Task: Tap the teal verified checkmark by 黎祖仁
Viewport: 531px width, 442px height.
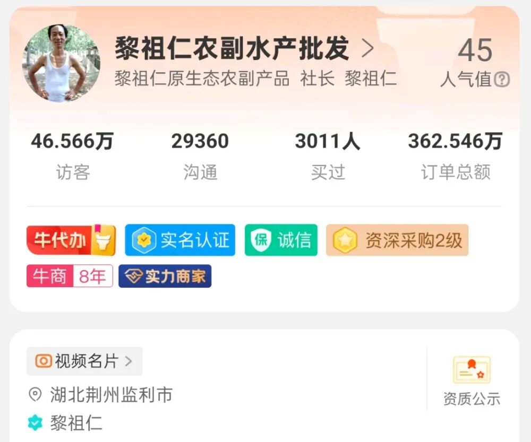Action: 35,423
